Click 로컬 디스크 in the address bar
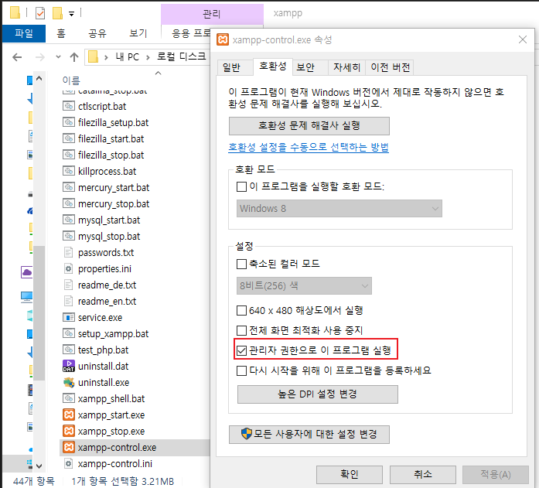This screenshot has width=539, height=488. (x=181, y=56)
